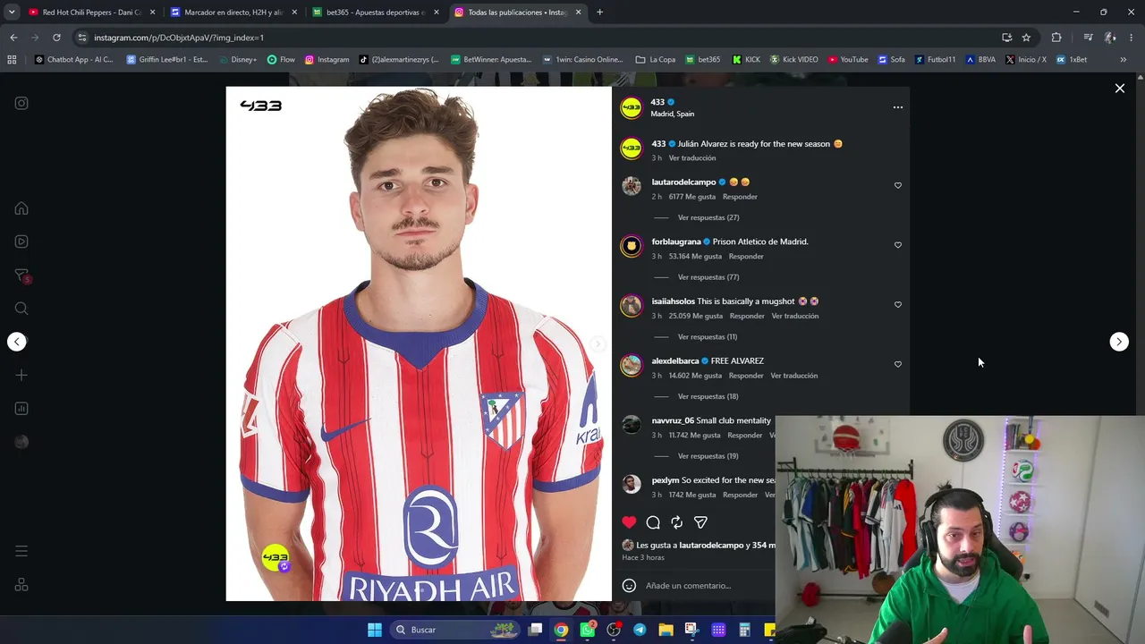Screen dimensions: 1145x644
Task: Open the 433 account name in post header
Action: [x=657, y=102]
